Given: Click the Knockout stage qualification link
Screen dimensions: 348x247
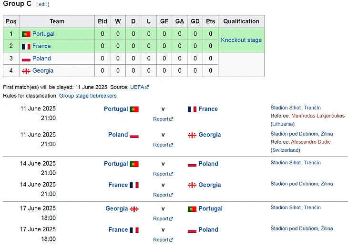Looking at the screenshot, I should click(x=241, y=40).
